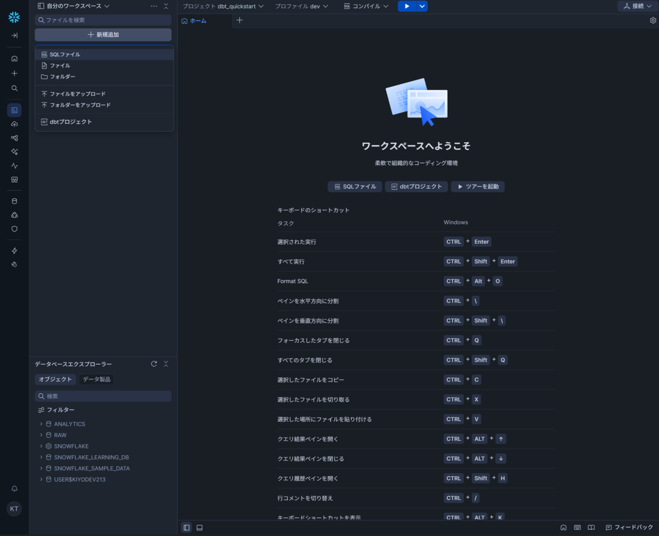Open the KT user avatar menu
The width and height of the screenshot is (659, 536).
(14, 509)
